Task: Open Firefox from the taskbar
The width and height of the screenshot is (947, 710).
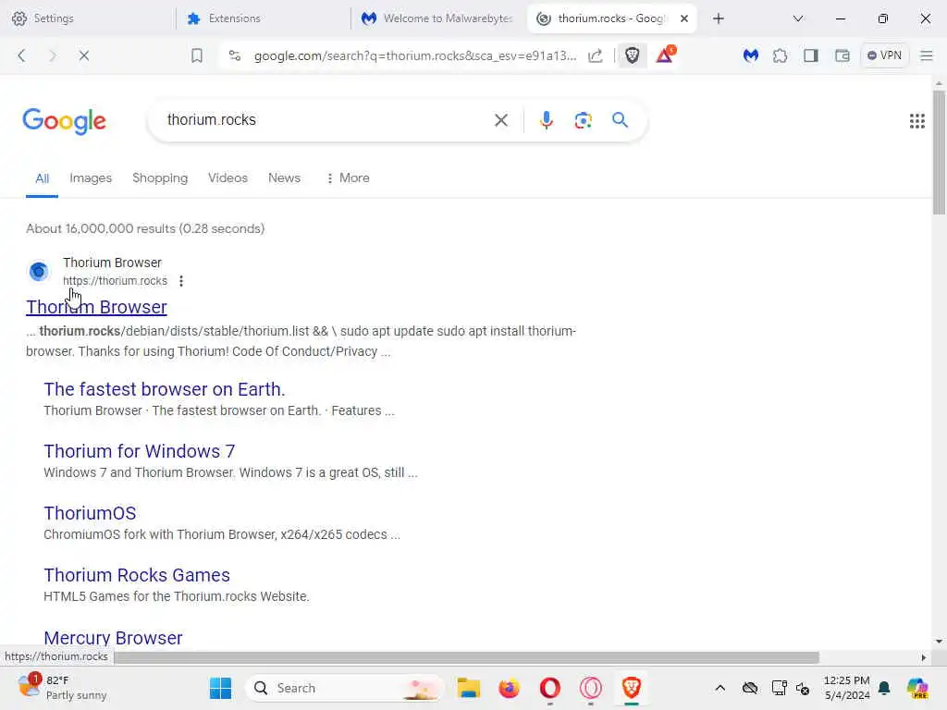Action: click(x=510, y=688)
